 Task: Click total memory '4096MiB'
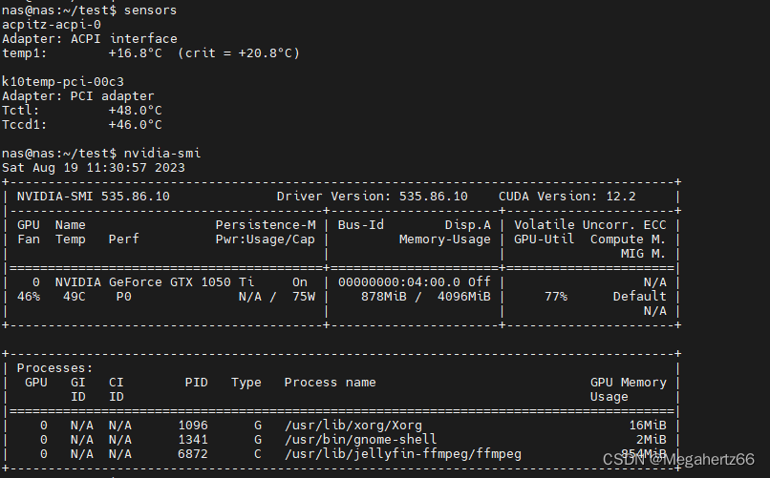[464, 297]
